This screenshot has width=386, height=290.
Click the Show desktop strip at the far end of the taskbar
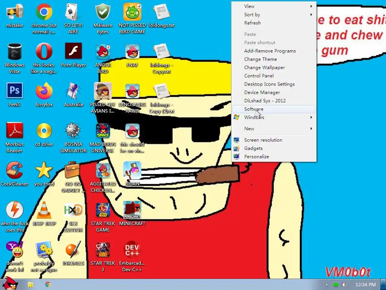point(383,285)
